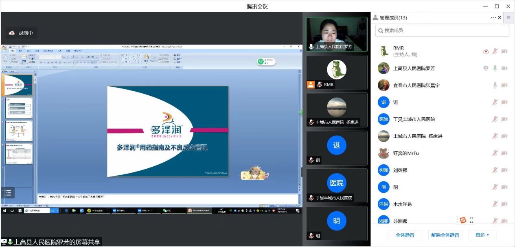Image resolution: width=515 pixels, height=247 pixels.
Task: Click the 解除全体静音 unmute all button
Action: (445, 235)
